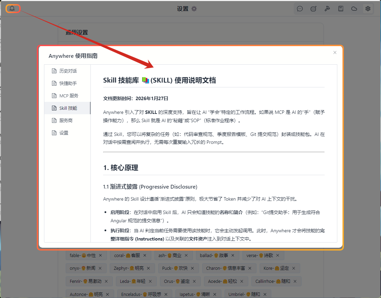Remove the Zephyr-明亮 voice tag
Screen dimensions: 381x298
click(x=148, y=268)
